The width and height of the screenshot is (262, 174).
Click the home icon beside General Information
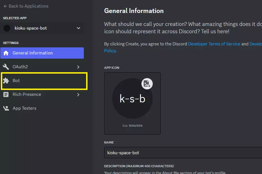pos(6,53)
